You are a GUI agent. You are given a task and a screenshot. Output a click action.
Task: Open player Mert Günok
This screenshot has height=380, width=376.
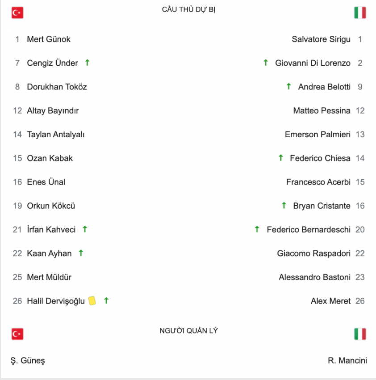(x=49, y=39)
